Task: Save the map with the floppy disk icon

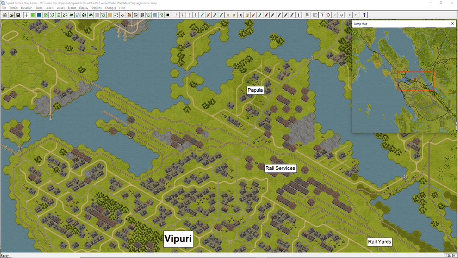Action: pyautogui.click(x=18, y=15)
